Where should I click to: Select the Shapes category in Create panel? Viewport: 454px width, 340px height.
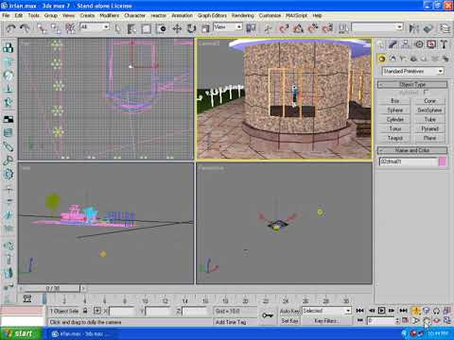coord(393,59)
